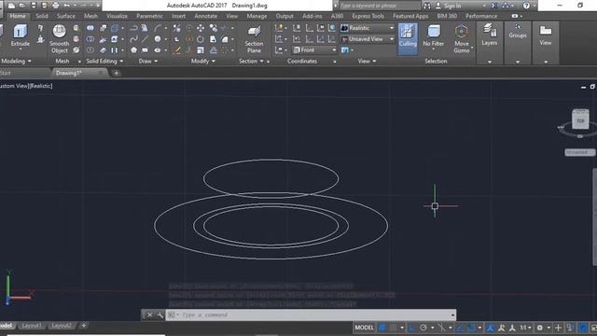
Task: Click the Workspace Switching gear icon
Action: [540, 328]
